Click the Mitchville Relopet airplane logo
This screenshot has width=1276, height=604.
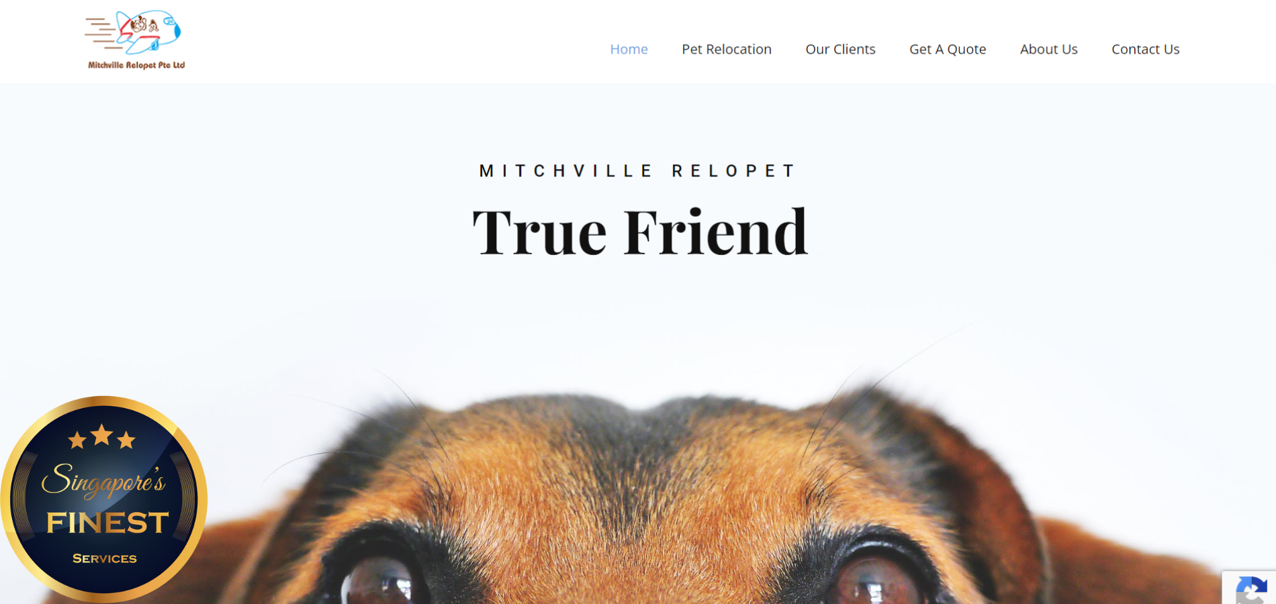coord(135,40)
